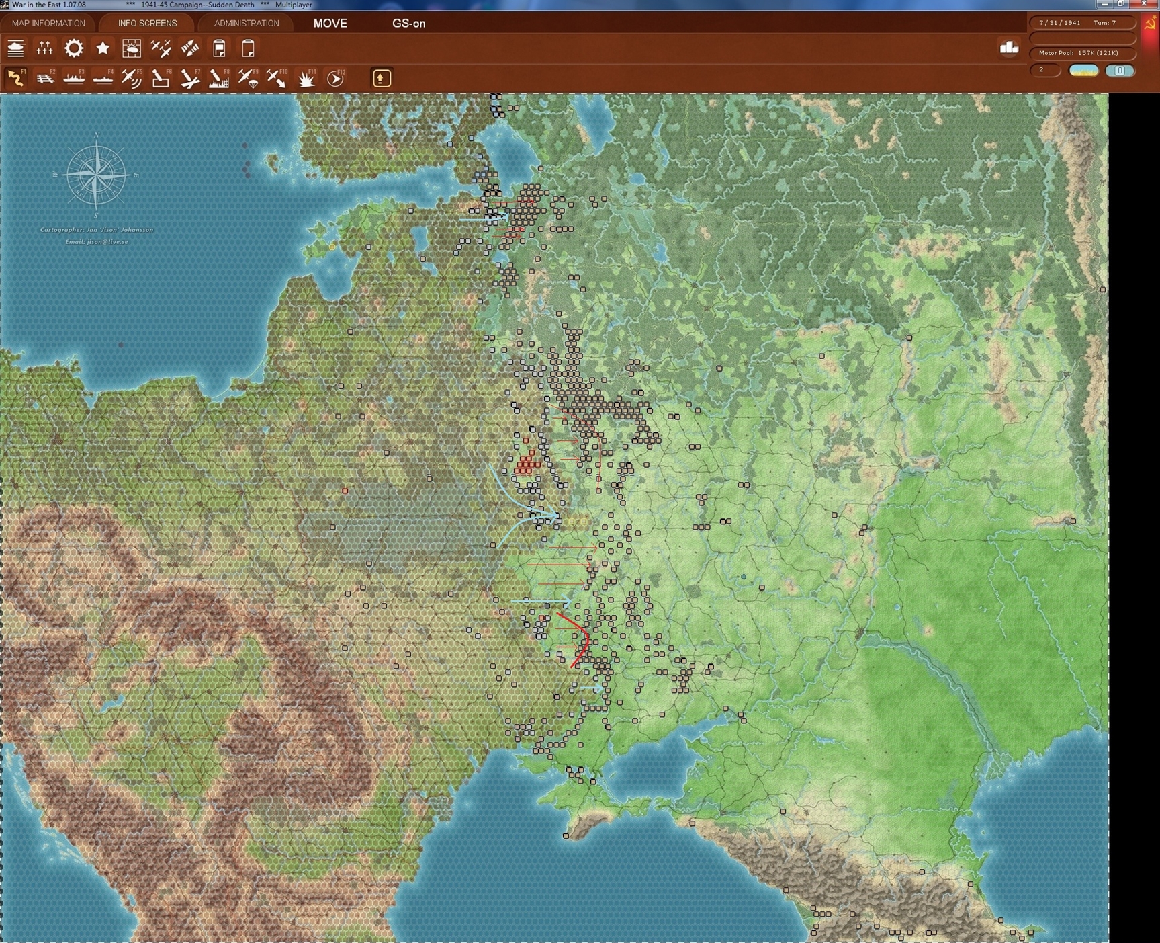Click the red encircled unit cluster

point(527,463)
